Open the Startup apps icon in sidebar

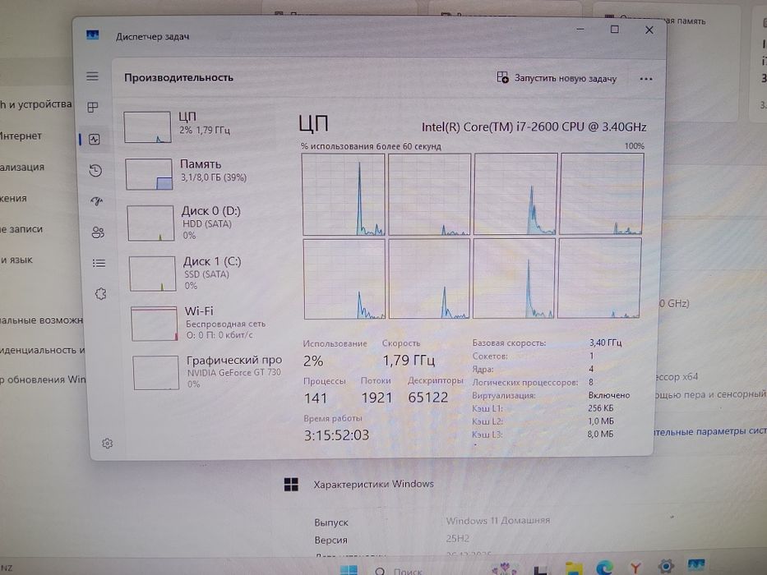pyautogui.click(x=97, y=201)
